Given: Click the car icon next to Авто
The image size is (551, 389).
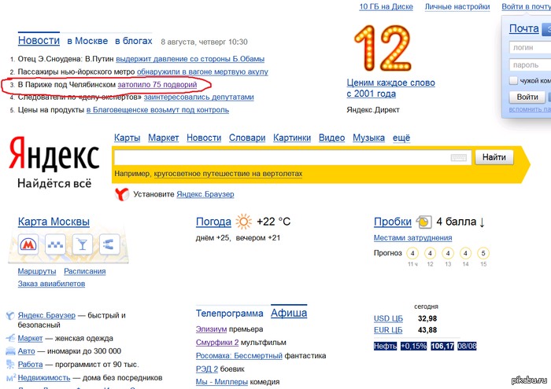Looking at the screenshot, I should click(x=10, y=351).
